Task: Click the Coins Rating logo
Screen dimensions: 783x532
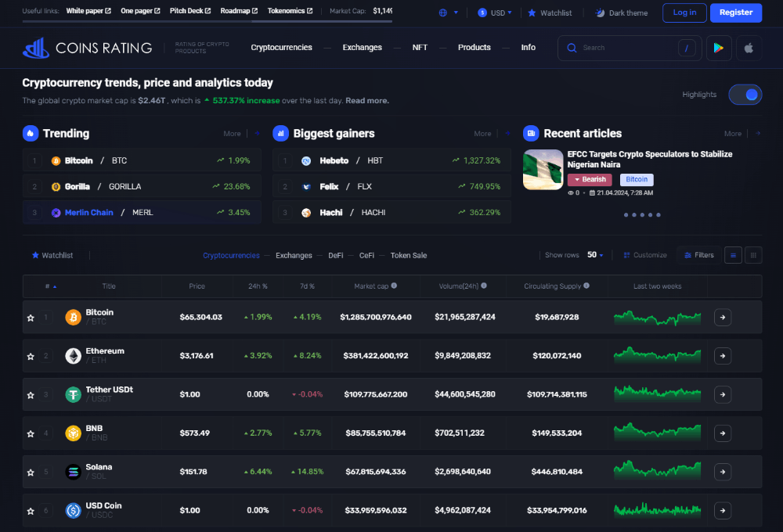Action: click(87, 48)
